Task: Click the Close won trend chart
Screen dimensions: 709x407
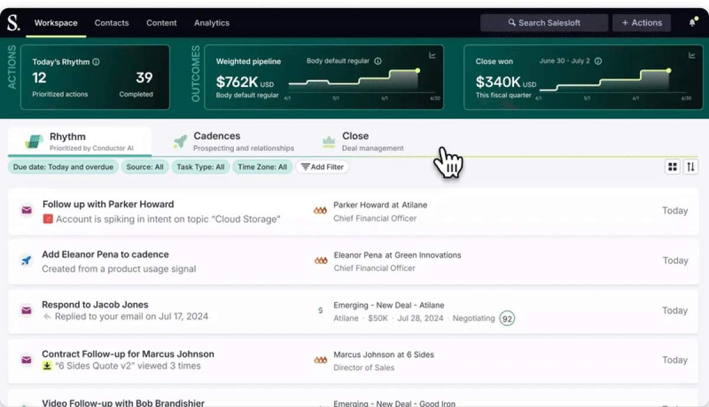Action: (x=613, y=82)
